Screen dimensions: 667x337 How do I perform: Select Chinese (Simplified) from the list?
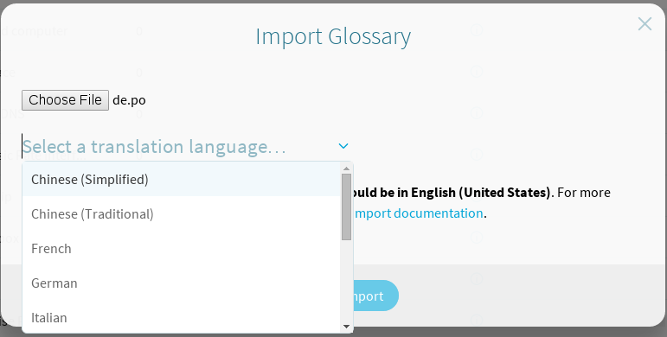pyautogui.click(x=182, y=180)
